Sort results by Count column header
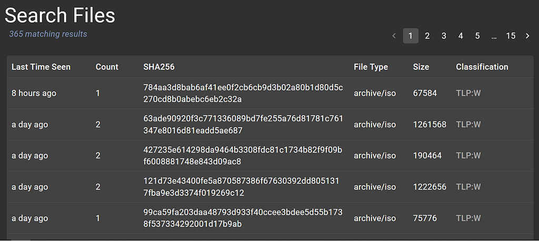539x241 pixels. [x=107, y=67]
